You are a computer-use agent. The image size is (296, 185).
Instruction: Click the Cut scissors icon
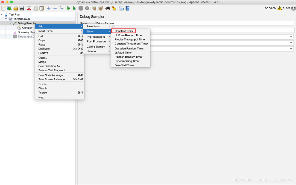[x=29, y=8]
